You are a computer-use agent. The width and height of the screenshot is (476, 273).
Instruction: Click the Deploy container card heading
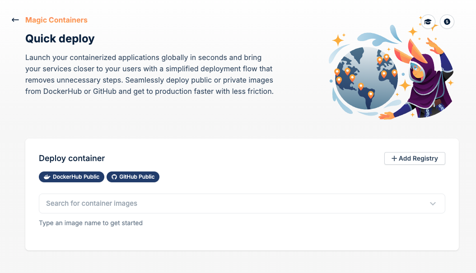click(x=72, y=158)
